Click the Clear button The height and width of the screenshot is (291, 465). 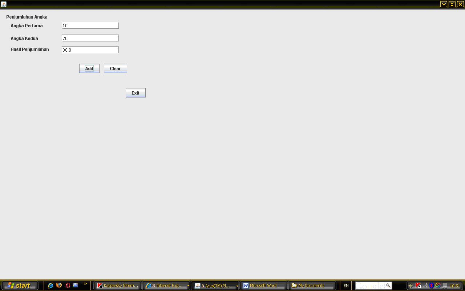click(x=116, y=68)
